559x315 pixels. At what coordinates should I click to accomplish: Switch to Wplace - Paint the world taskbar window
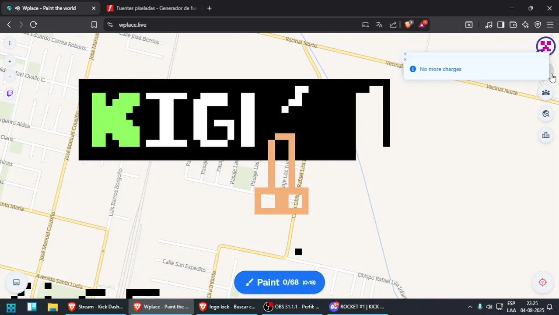(161, 307)
